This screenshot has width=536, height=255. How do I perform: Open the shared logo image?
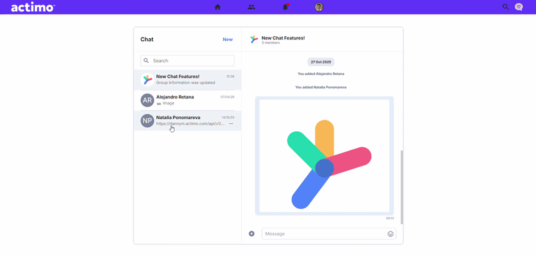pyautogui.click(x=324, y=156)
